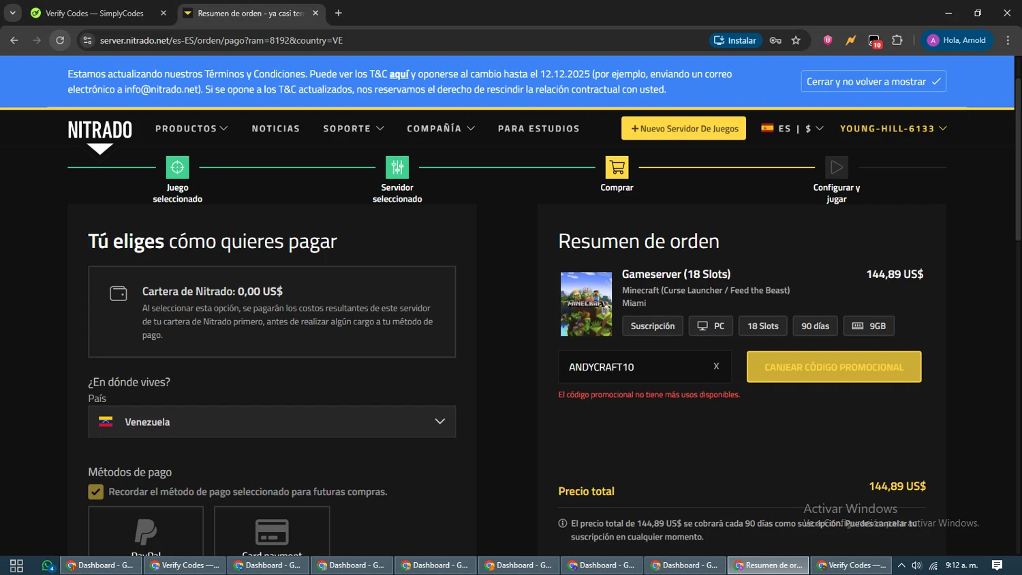Open the red shield extension icon
Screen dimensions: 1022x575
pyautogui.click(x=828, y=40)
